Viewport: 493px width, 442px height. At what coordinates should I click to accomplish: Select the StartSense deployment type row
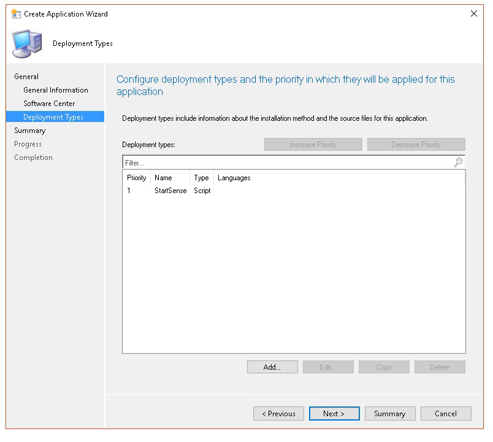[170, 191]
